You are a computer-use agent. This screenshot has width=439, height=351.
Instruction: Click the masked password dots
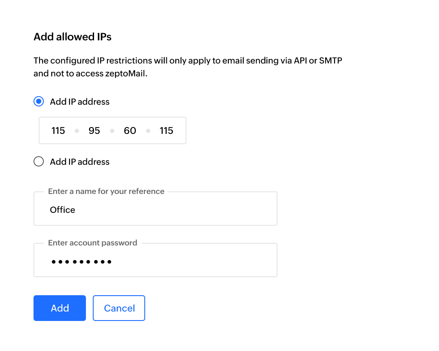[x=82, y=261]
